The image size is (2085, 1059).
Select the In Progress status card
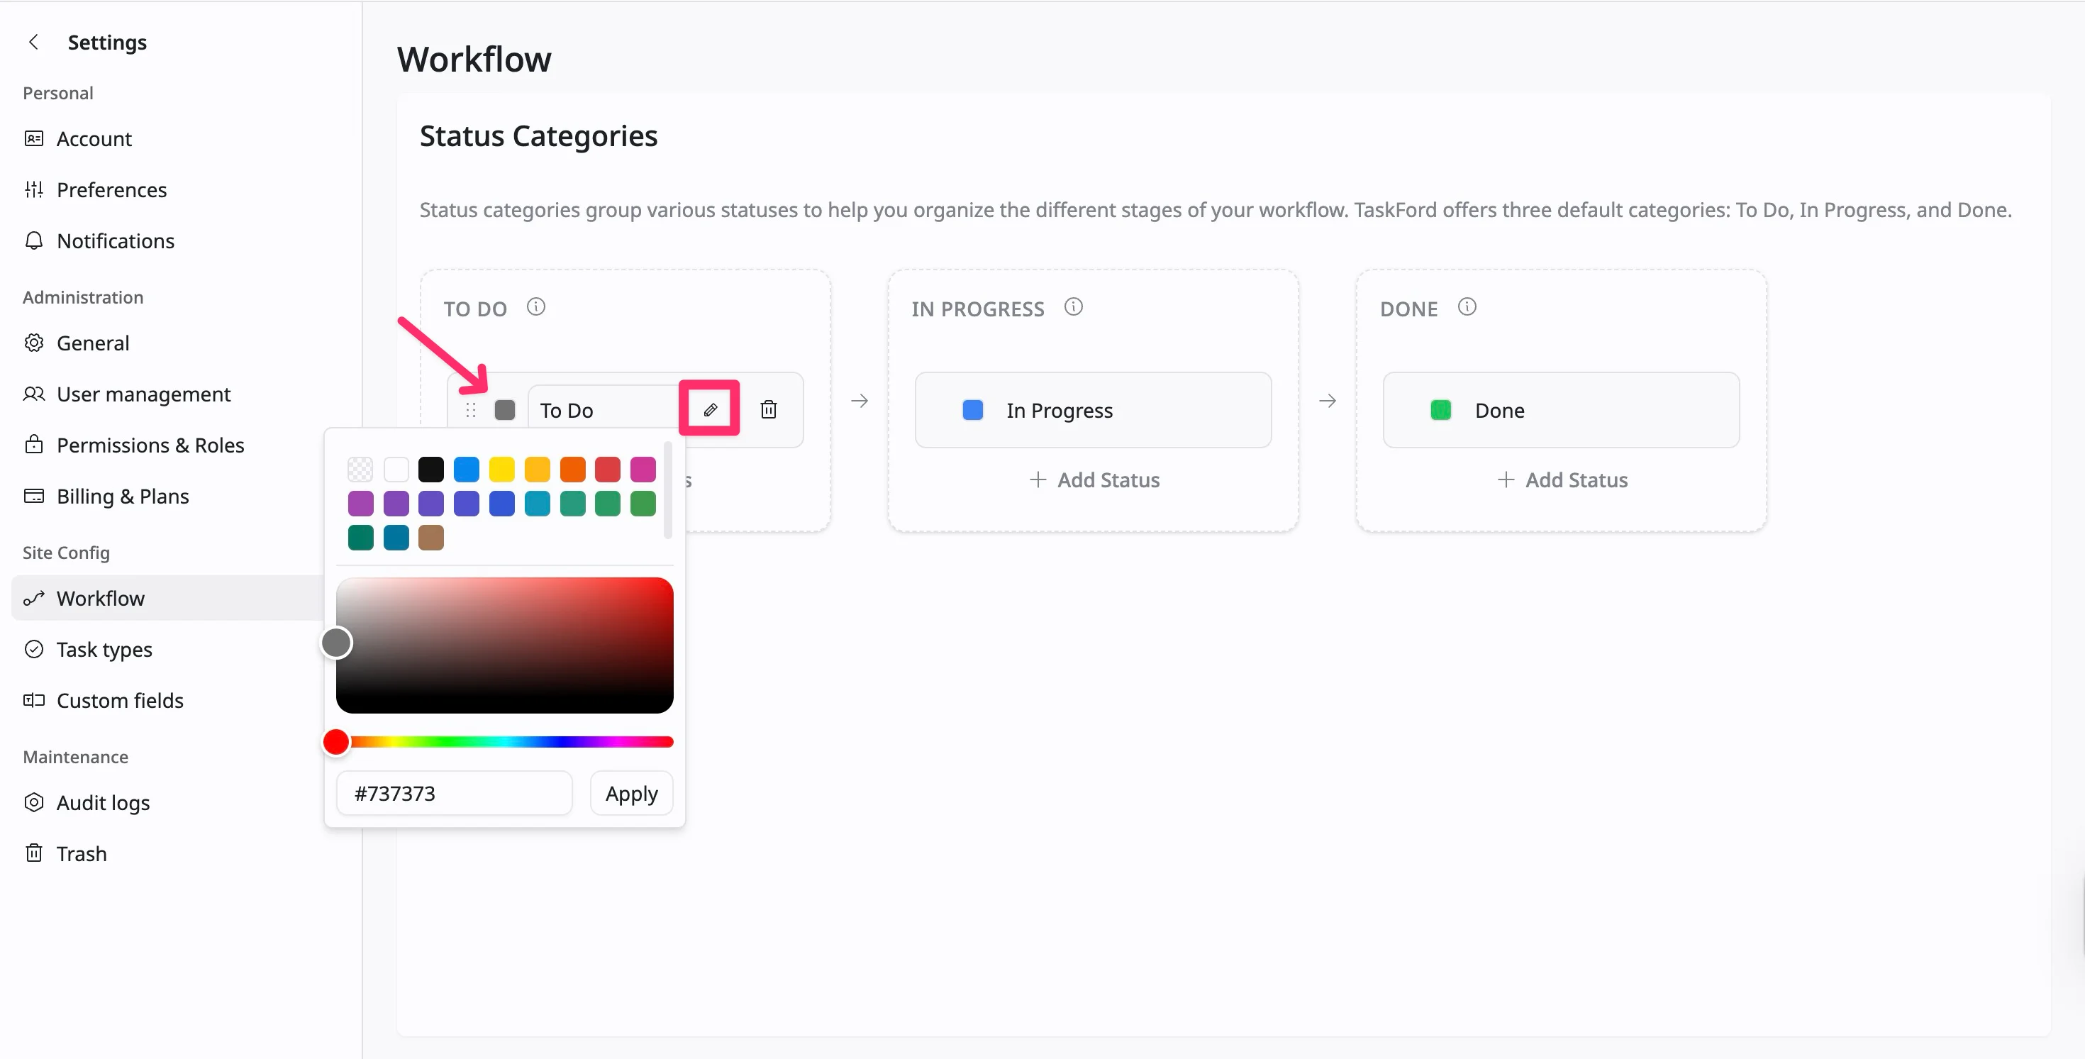coord(1093,410)
